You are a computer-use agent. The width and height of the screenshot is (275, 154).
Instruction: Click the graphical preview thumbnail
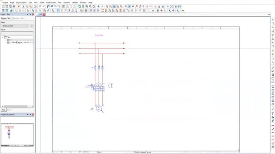17,135
